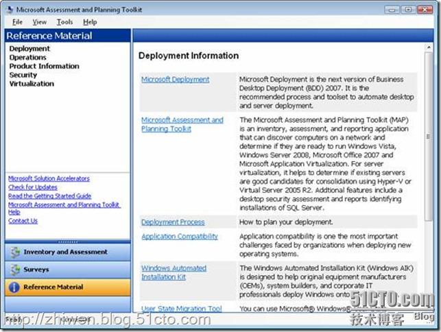The width and height of the screenshot is (441, 332).
Task: Select Deployment in Reference Material list
Action: pos(29,49)
